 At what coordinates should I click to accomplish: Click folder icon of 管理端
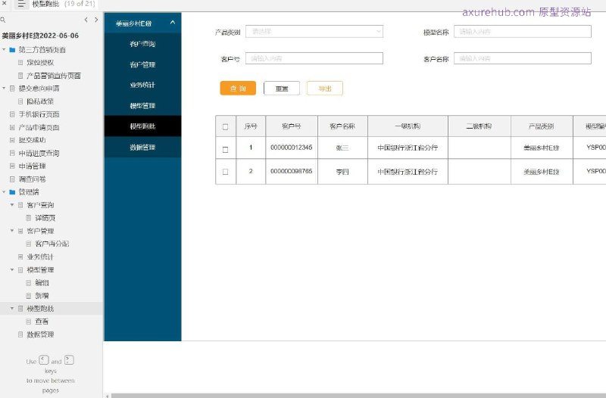tap(12, 192)
